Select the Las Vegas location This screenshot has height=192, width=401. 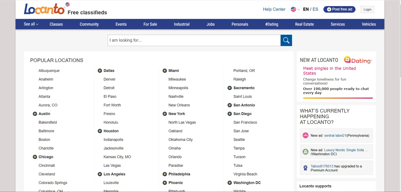click(x=112, y=165)
